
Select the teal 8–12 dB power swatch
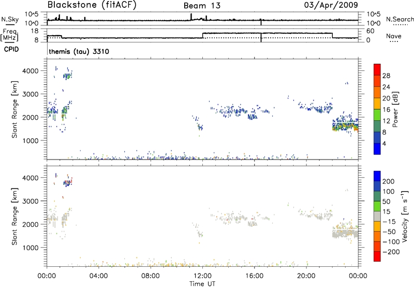point(377,126)
